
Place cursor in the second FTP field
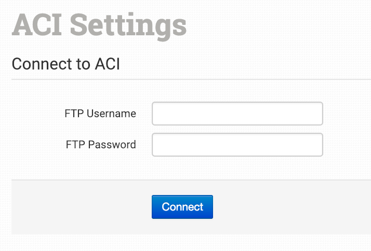click(237, 145)
